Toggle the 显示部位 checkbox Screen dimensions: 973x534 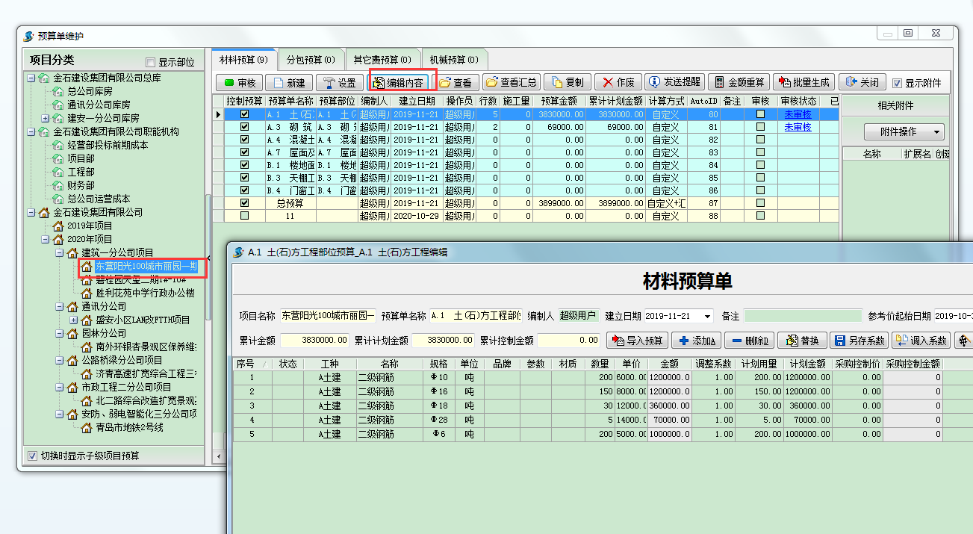point(151,63)
